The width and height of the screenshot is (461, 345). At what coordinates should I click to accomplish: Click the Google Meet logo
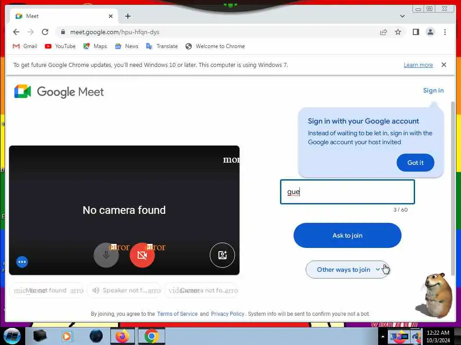click(x=59, y=92)
